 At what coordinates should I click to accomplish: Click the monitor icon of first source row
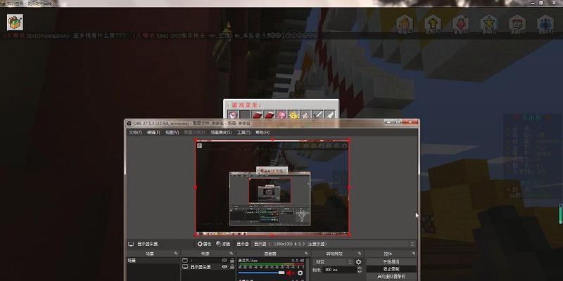[185, 261]
